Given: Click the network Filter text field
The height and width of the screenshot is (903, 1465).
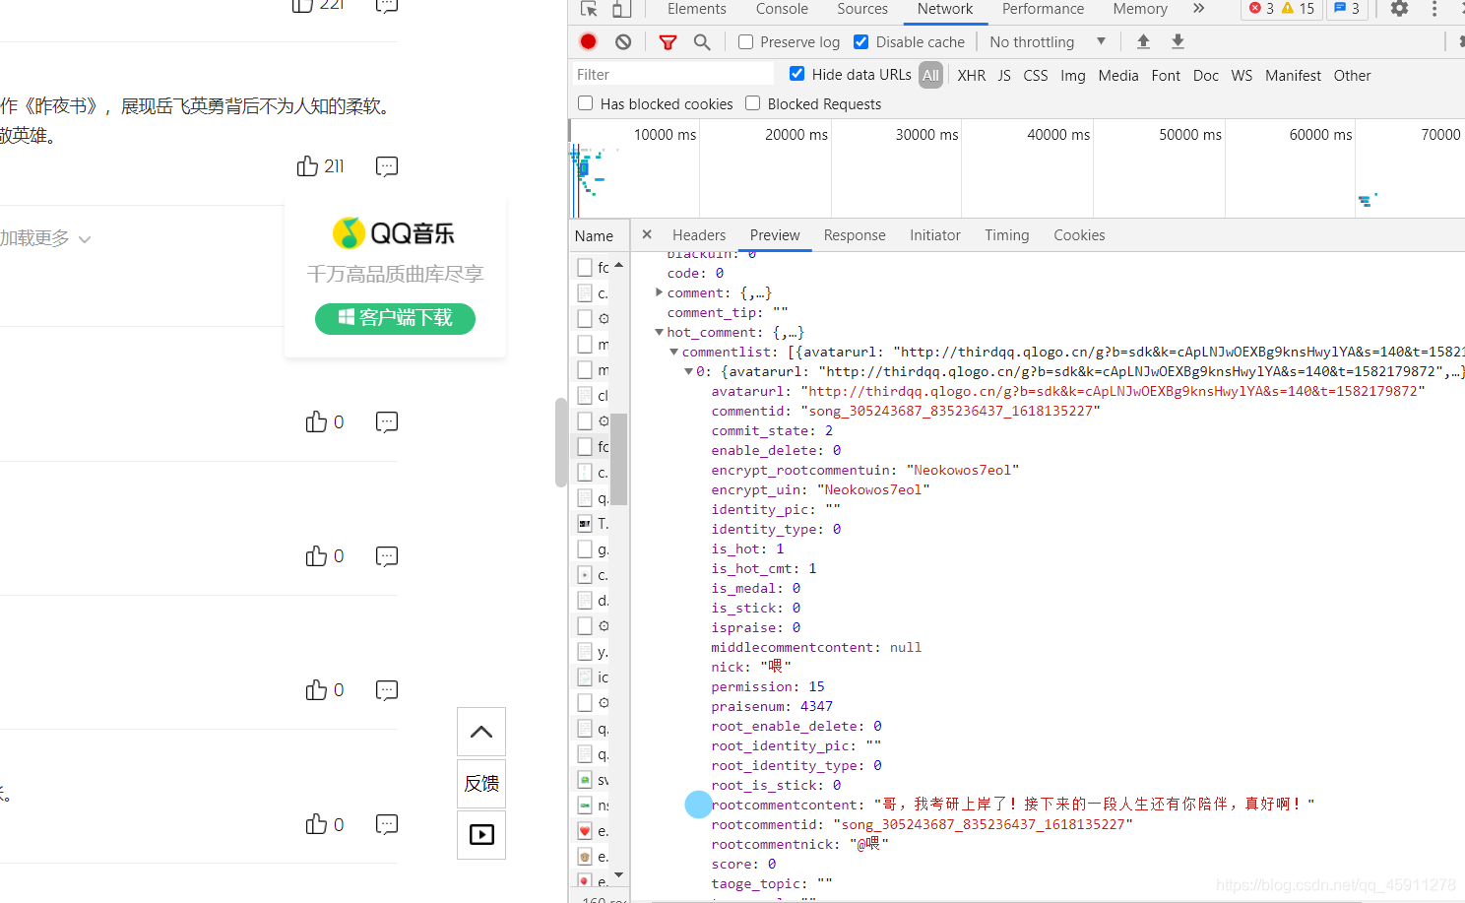Looking at the screenshot, I should 671,75.
